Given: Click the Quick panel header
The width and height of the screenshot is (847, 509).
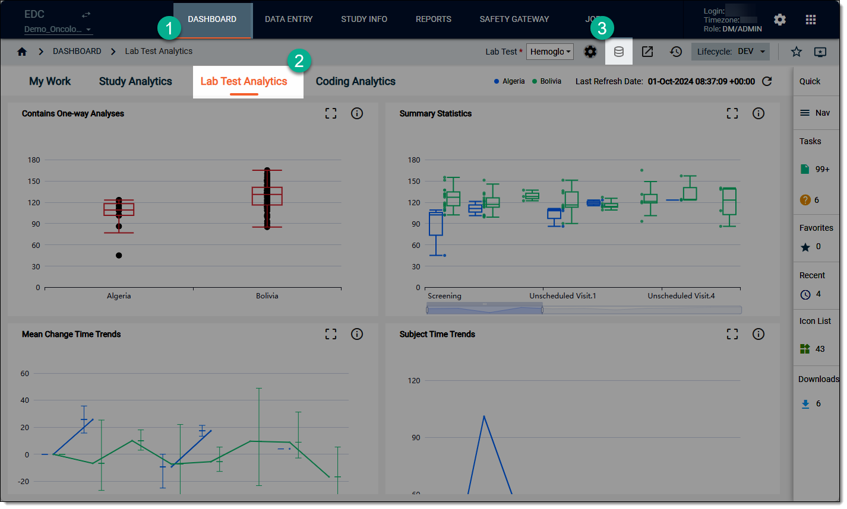Looking at the screenshot, I should [x=810, y=81].
